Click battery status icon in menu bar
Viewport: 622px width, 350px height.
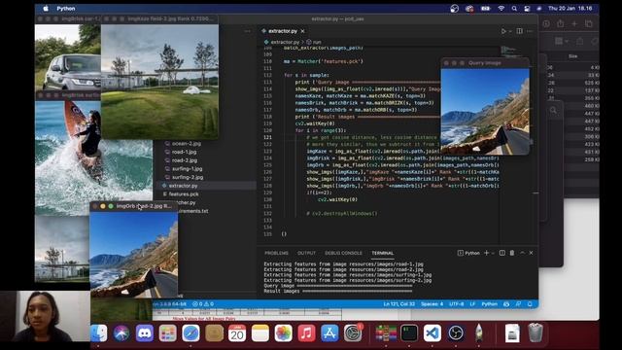coord(486,9)
